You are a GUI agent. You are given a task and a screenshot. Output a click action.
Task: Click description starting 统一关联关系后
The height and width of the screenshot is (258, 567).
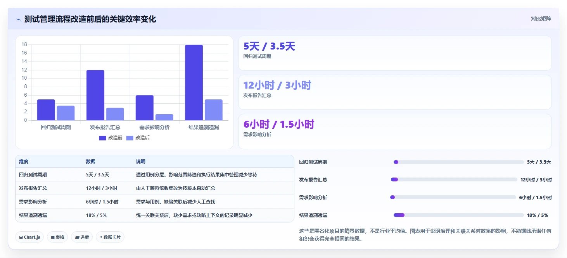click(194, 215)
